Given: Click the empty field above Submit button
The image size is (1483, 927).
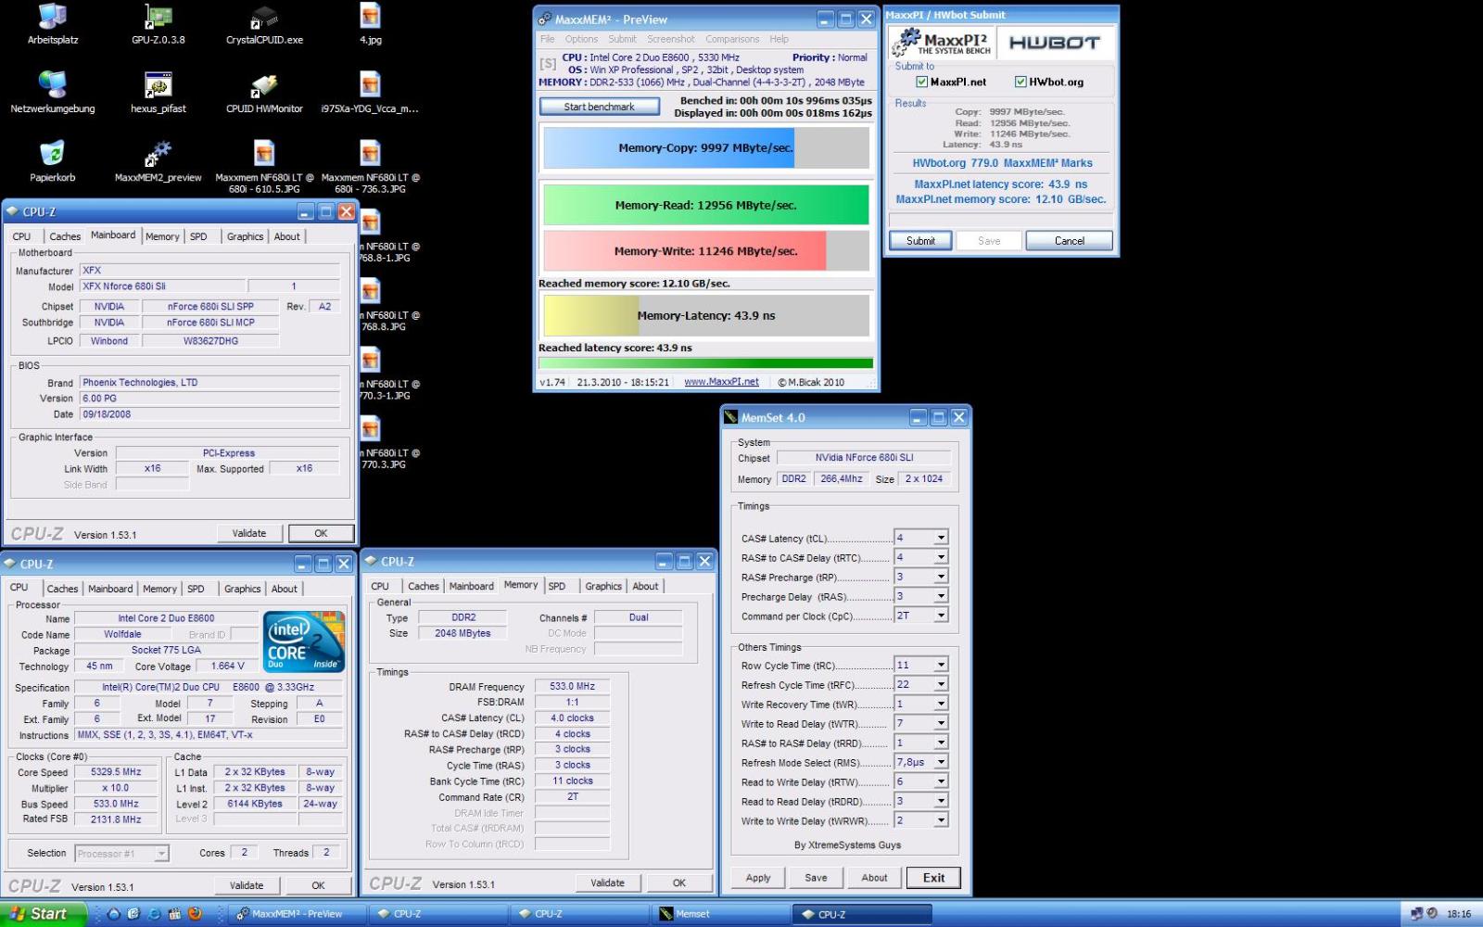Looking at the screenshot, I should coord(1001,220).
